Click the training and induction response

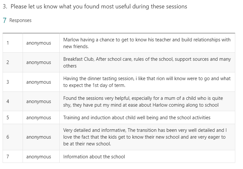(137, 118)
